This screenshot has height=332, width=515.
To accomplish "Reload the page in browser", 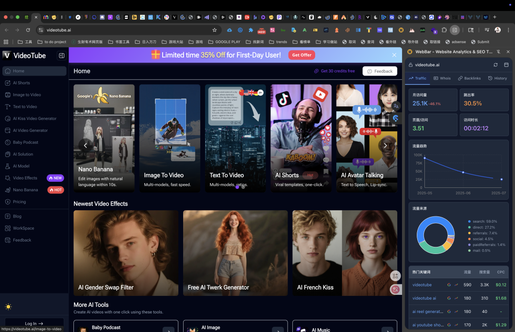I will [x=28, y=30].
